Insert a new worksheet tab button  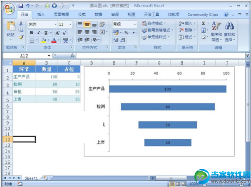[x=46, y=178]
